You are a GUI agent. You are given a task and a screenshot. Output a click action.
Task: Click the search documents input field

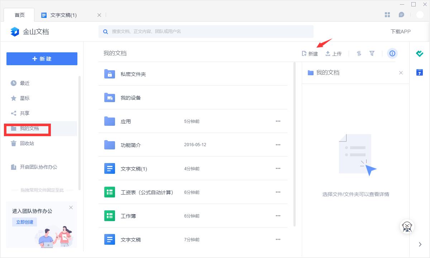pos(206,32)
